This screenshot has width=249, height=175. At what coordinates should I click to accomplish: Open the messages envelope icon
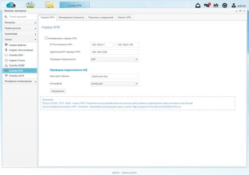coord(198,5)
